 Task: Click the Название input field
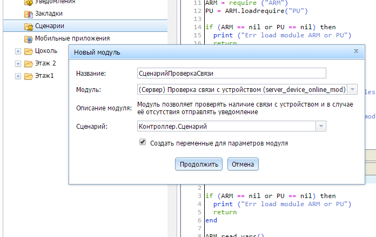coord(232,73)
